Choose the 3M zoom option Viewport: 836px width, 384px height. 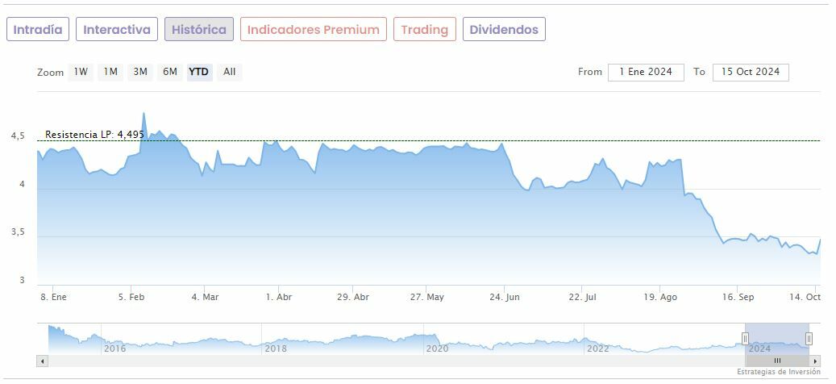tap(140, 72)
